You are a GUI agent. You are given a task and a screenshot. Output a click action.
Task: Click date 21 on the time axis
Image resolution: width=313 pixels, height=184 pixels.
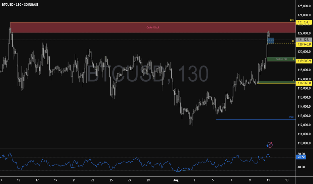click(x=74, y=180)
